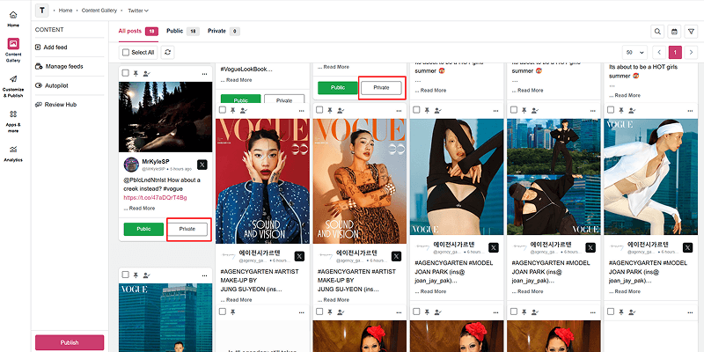Switch to the Private tab

(224, 32)
